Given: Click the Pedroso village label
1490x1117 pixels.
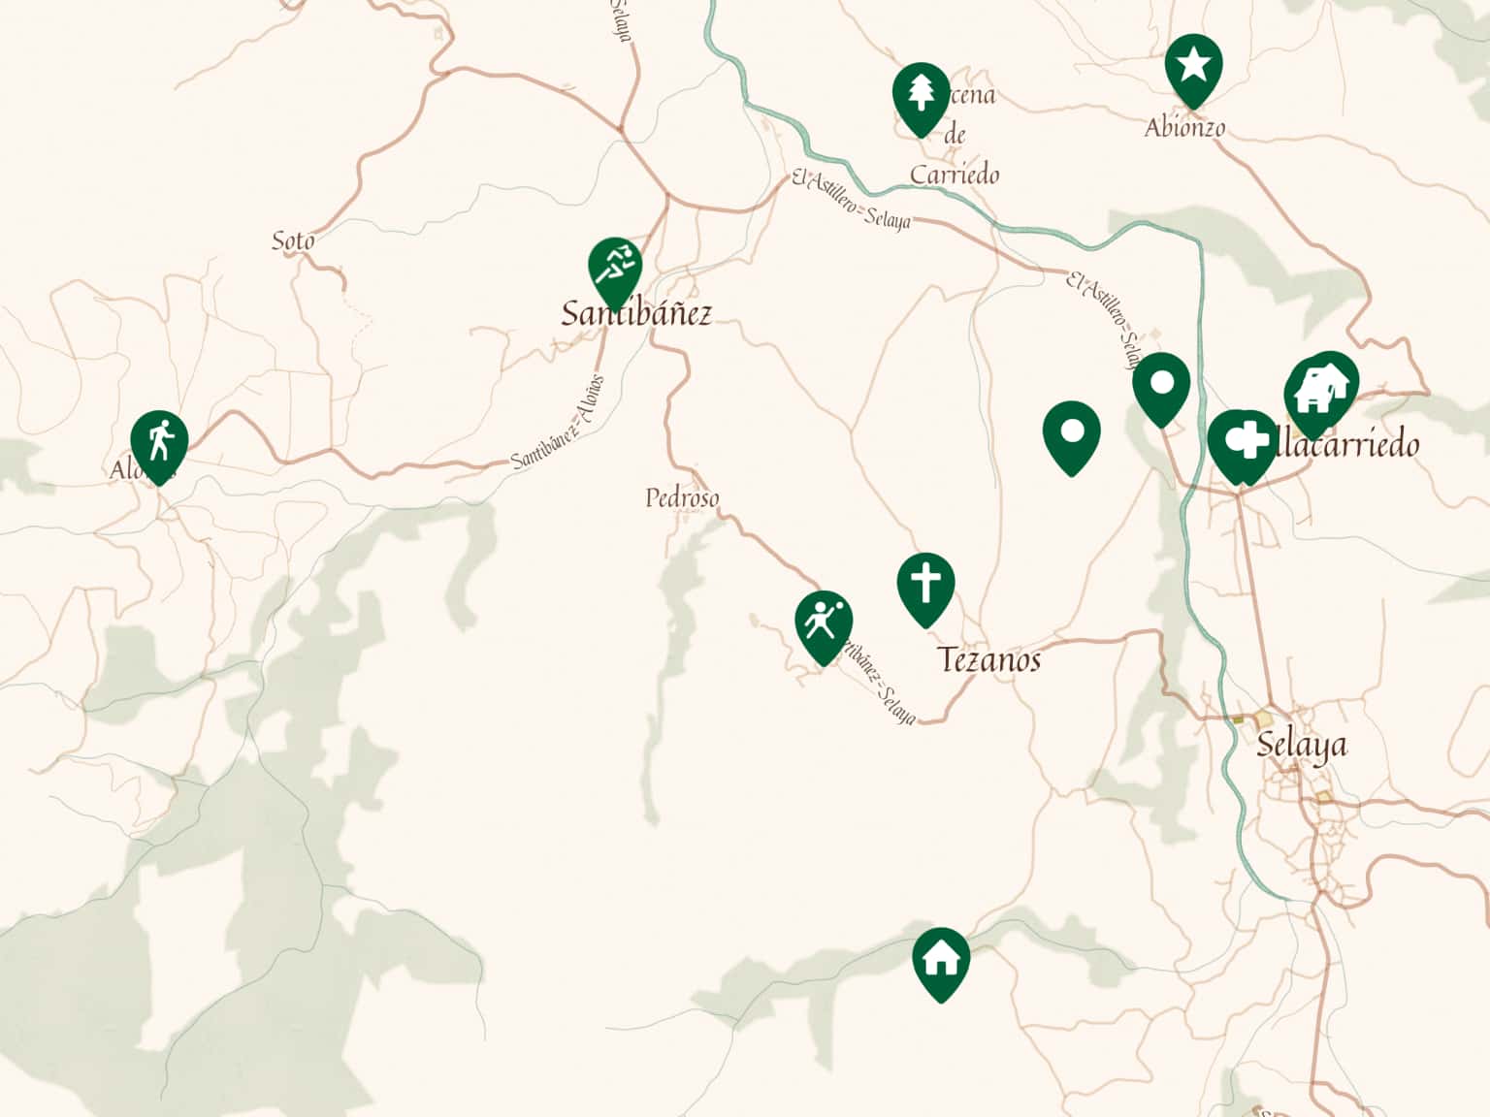Looking at the screenshot, I should pyautogui.click(x=683, y=498).
